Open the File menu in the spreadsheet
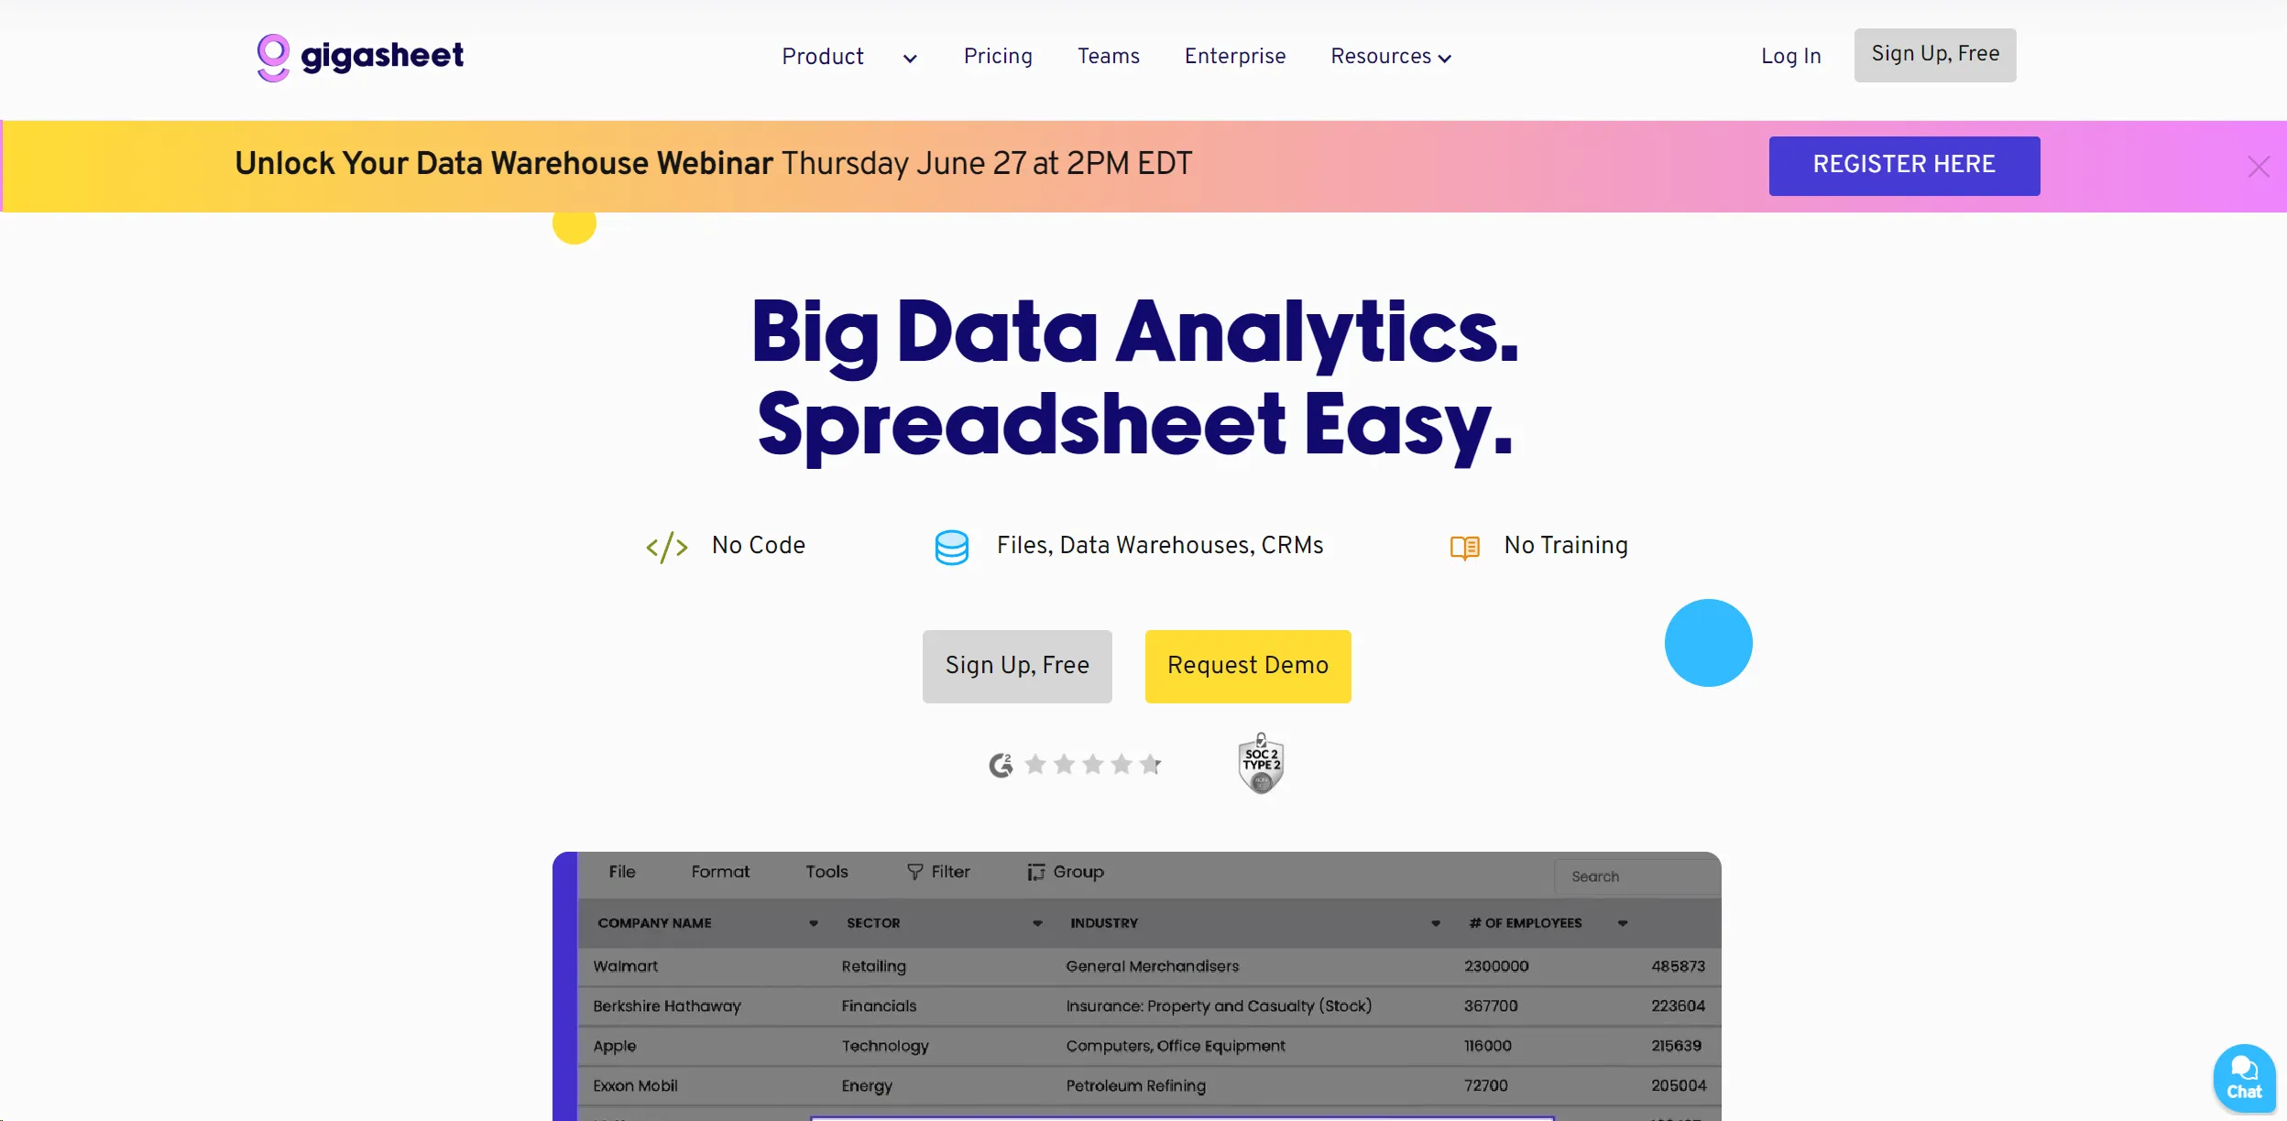Viewport: 2287px width, 1121px height. coord(622,872)
